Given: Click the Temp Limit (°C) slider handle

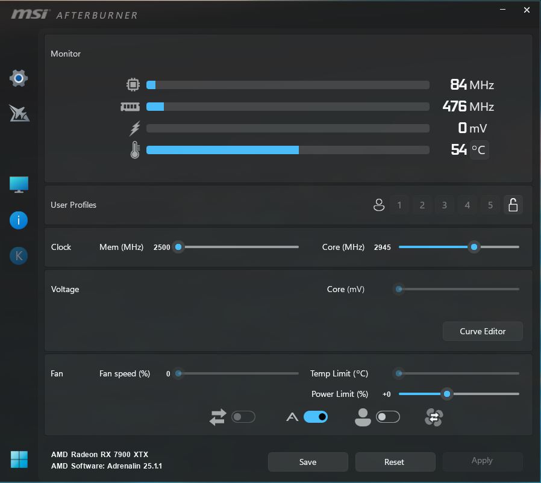Looking at the screenshot, I should click(399, 373).
